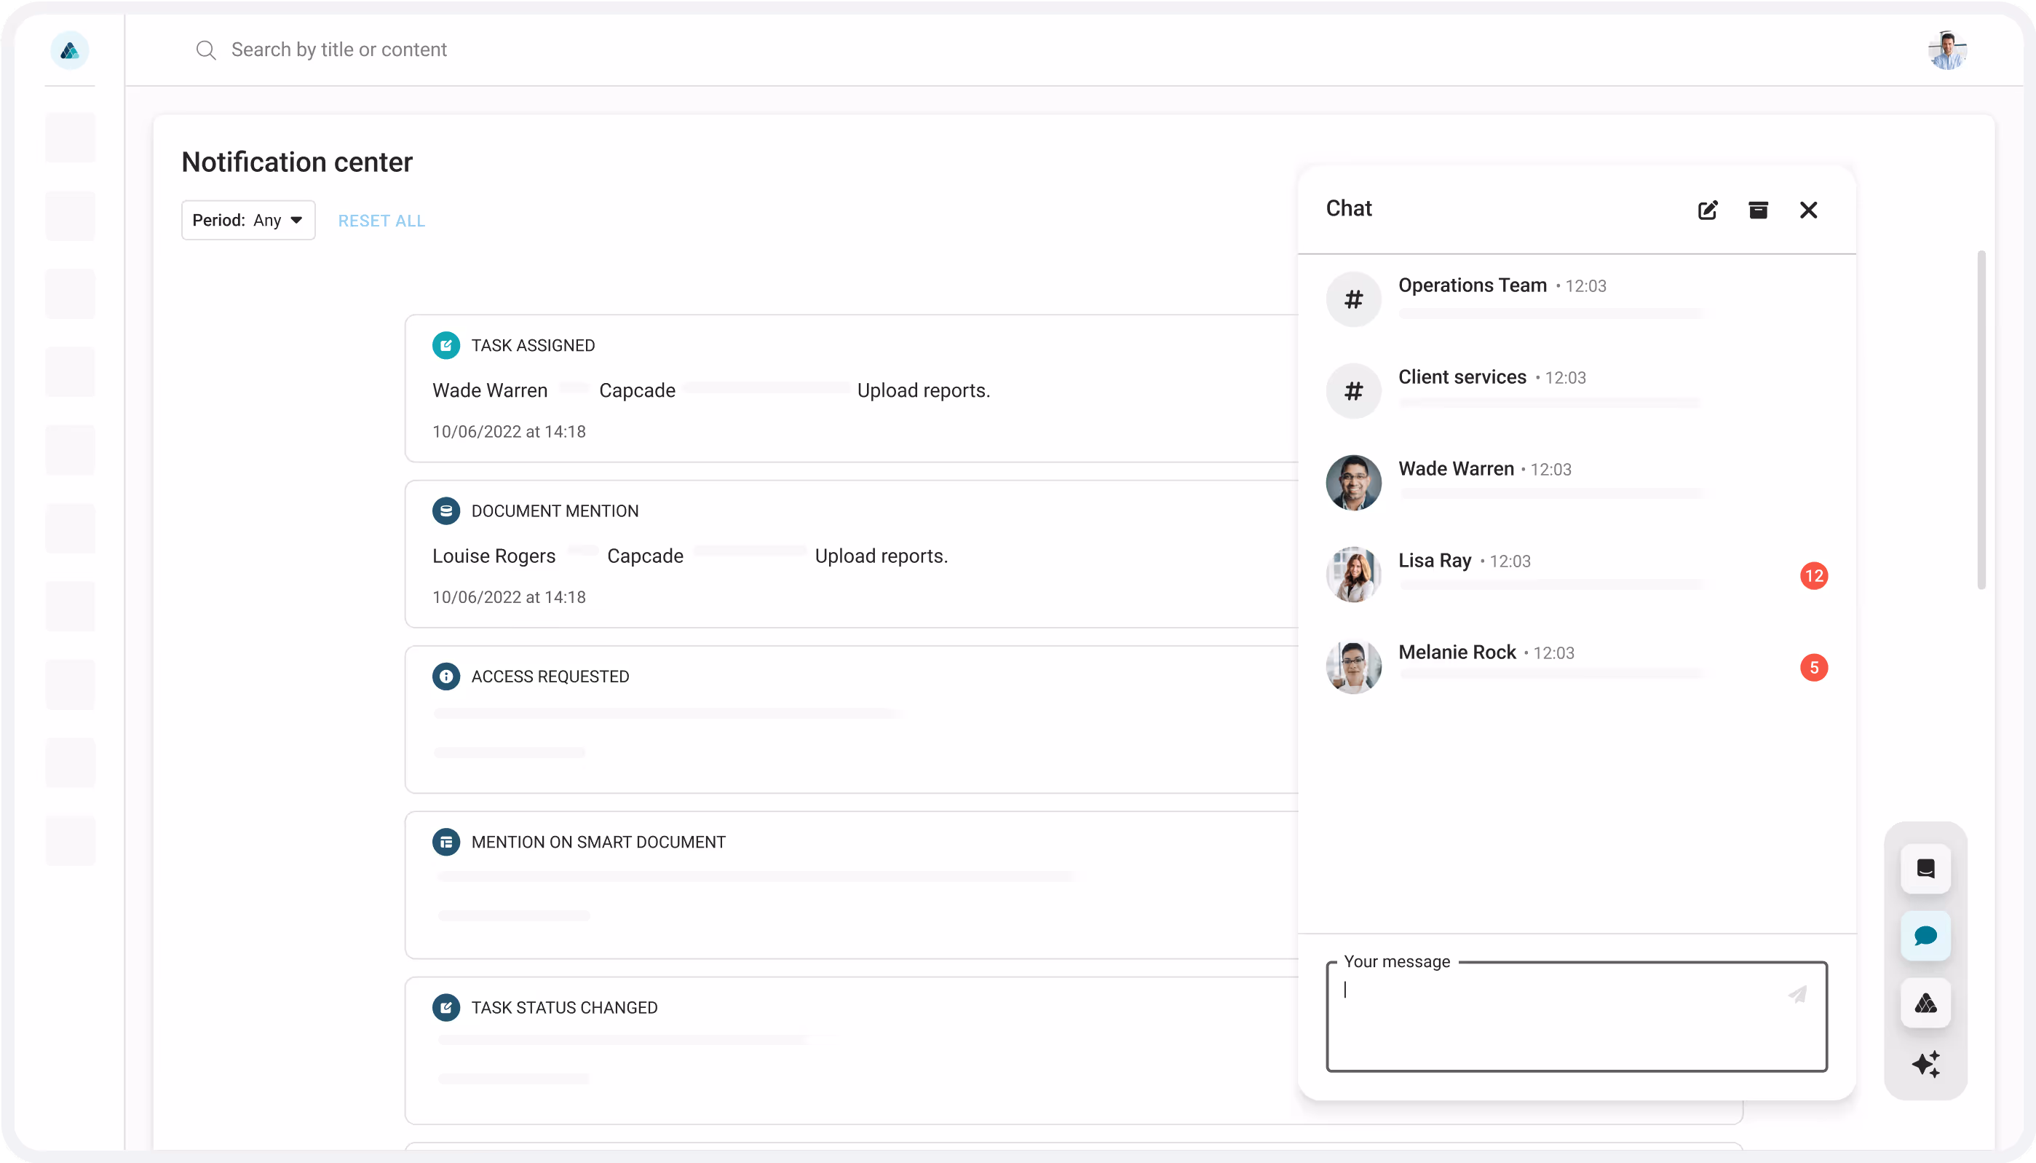
Task: Click the triangle logo in floating toolbar
Action: (x=1925, y=1003)
